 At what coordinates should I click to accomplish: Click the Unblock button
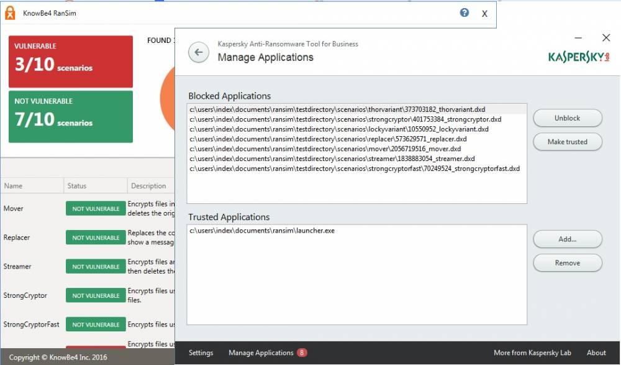568,118
